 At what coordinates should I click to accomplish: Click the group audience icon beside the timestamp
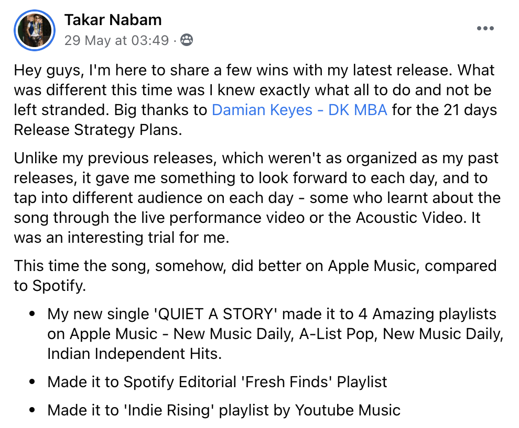[x=186, y=40]
